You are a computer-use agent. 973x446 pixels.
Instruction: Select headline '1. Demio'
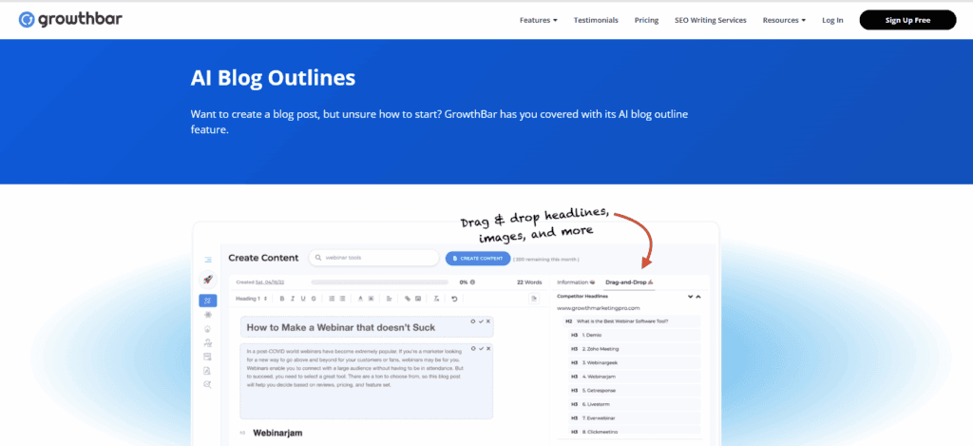[x=634, y=336]
